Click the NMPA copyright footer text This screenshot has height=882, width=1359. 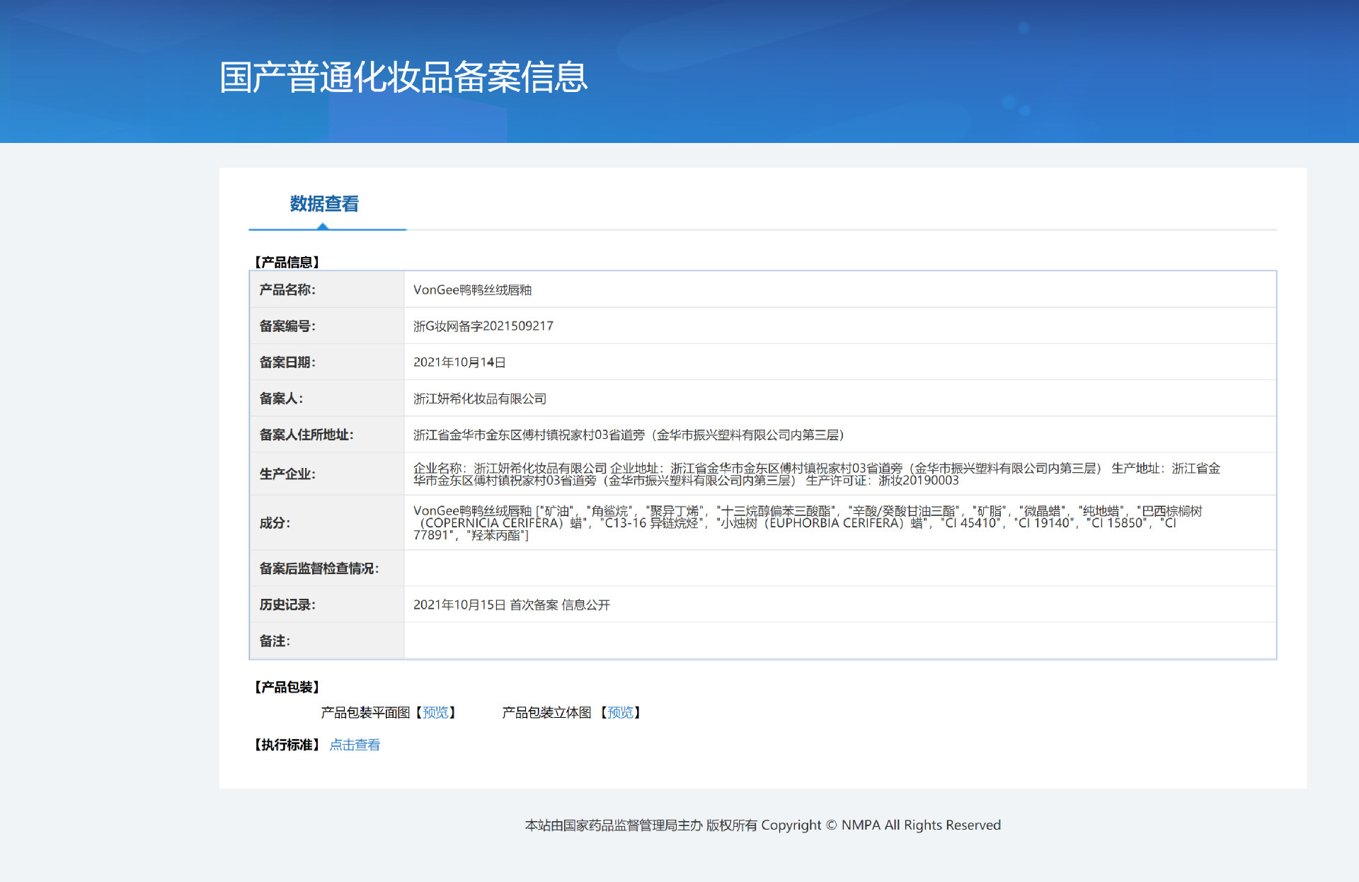point(762,825)
